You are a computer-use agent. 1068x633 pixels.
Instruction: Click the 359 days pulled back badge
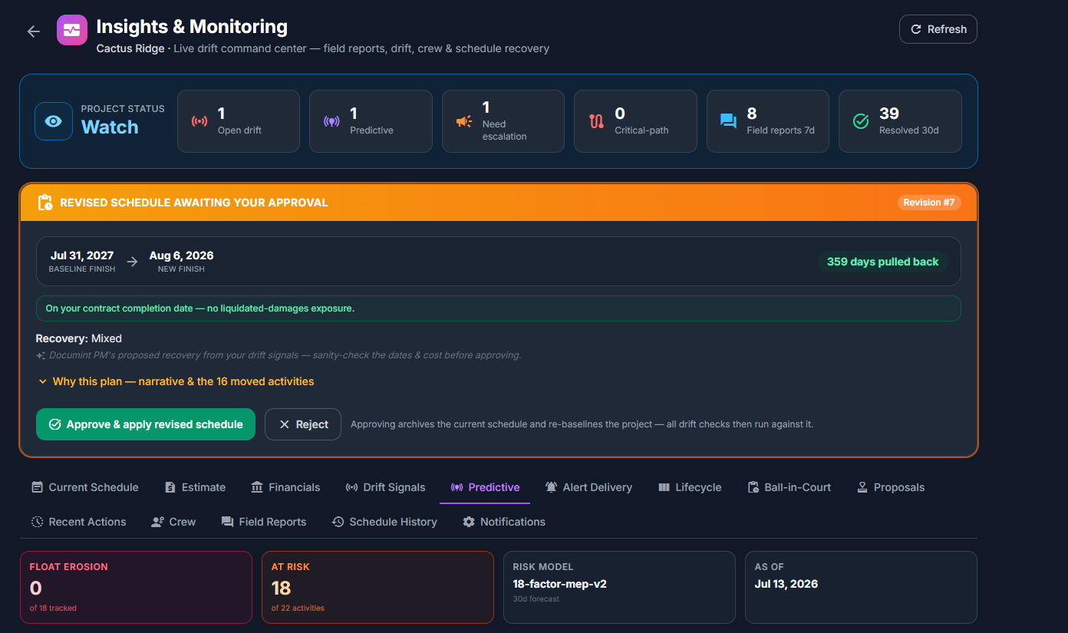coord(882,262)
